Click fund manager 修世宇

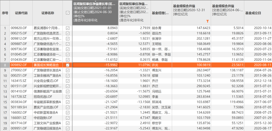[x=157, y=123]
